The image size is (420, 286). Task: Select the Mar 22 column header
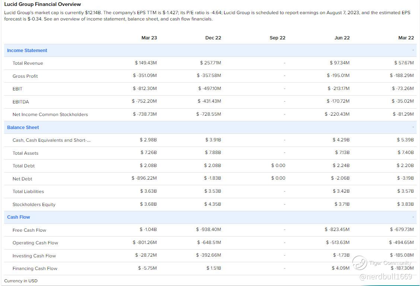(x=406, y=38)
